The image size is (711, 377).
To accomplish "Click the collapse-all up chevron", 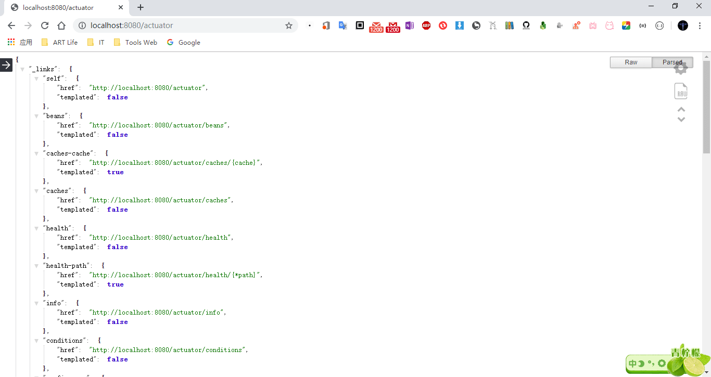I will coord(681,110).
